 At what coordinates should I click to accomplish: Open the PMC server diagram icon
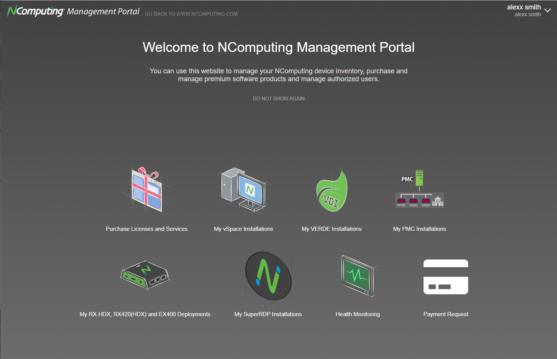pos(420,189)
